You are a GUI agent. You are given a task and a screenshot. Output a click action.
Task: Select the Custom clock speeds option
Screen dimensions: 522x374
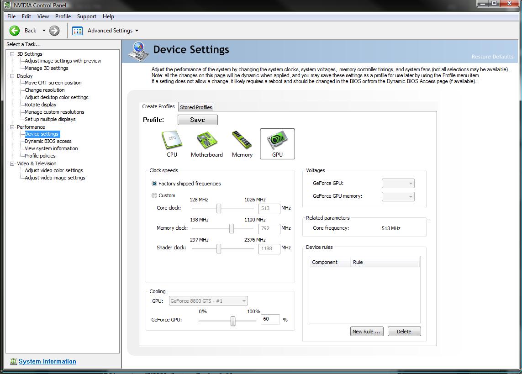154,195
